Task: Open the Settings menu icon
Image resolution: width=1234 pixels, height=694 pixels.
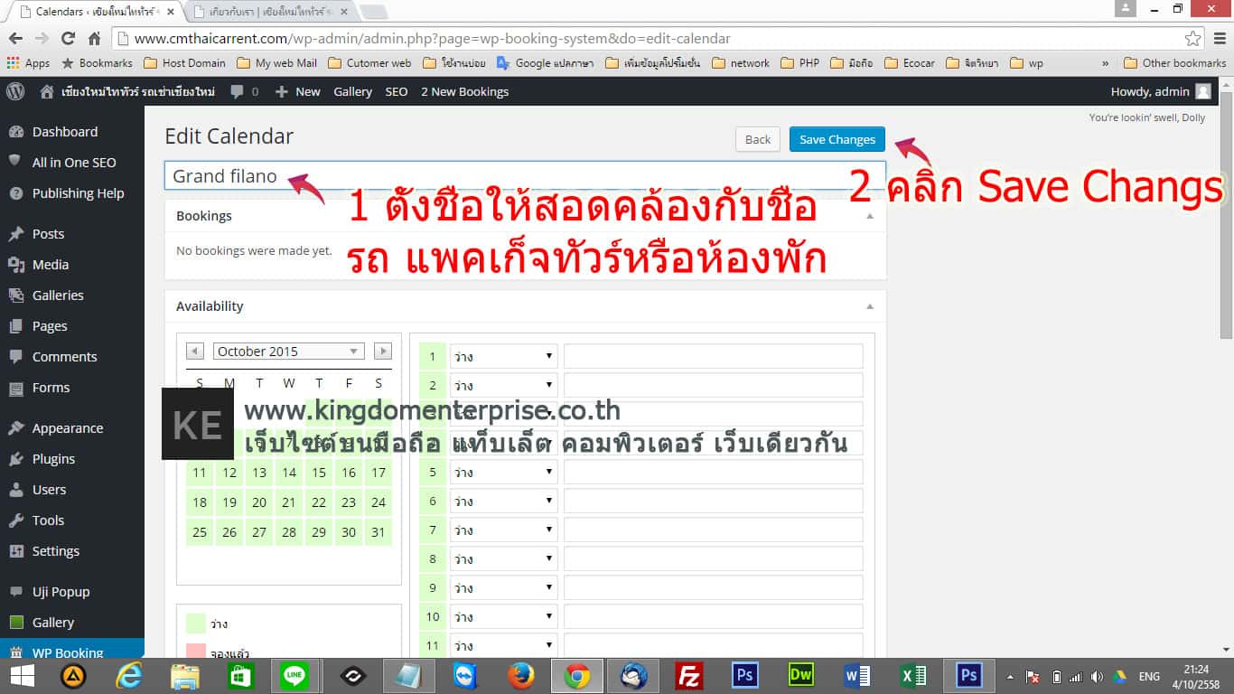Action: pyautogui.click(x=15, y=551)
